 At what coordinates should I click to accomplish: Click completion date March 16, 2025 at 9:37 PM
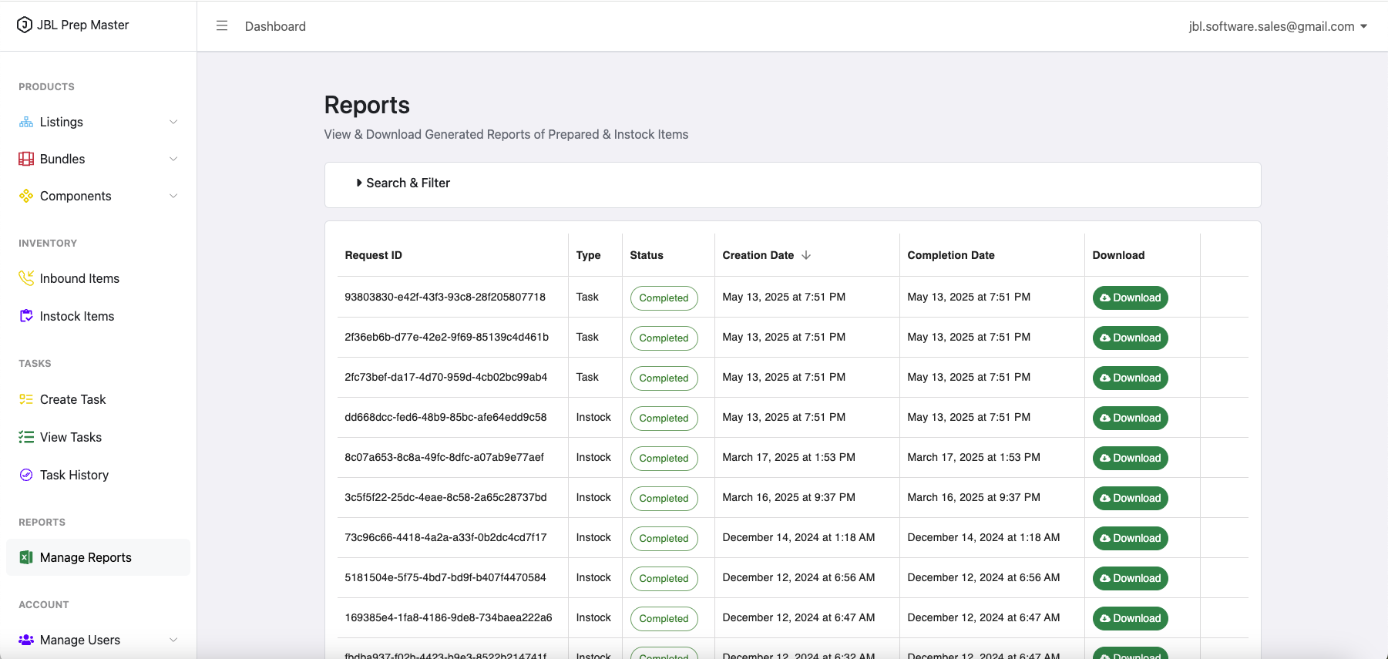(973, 497)
